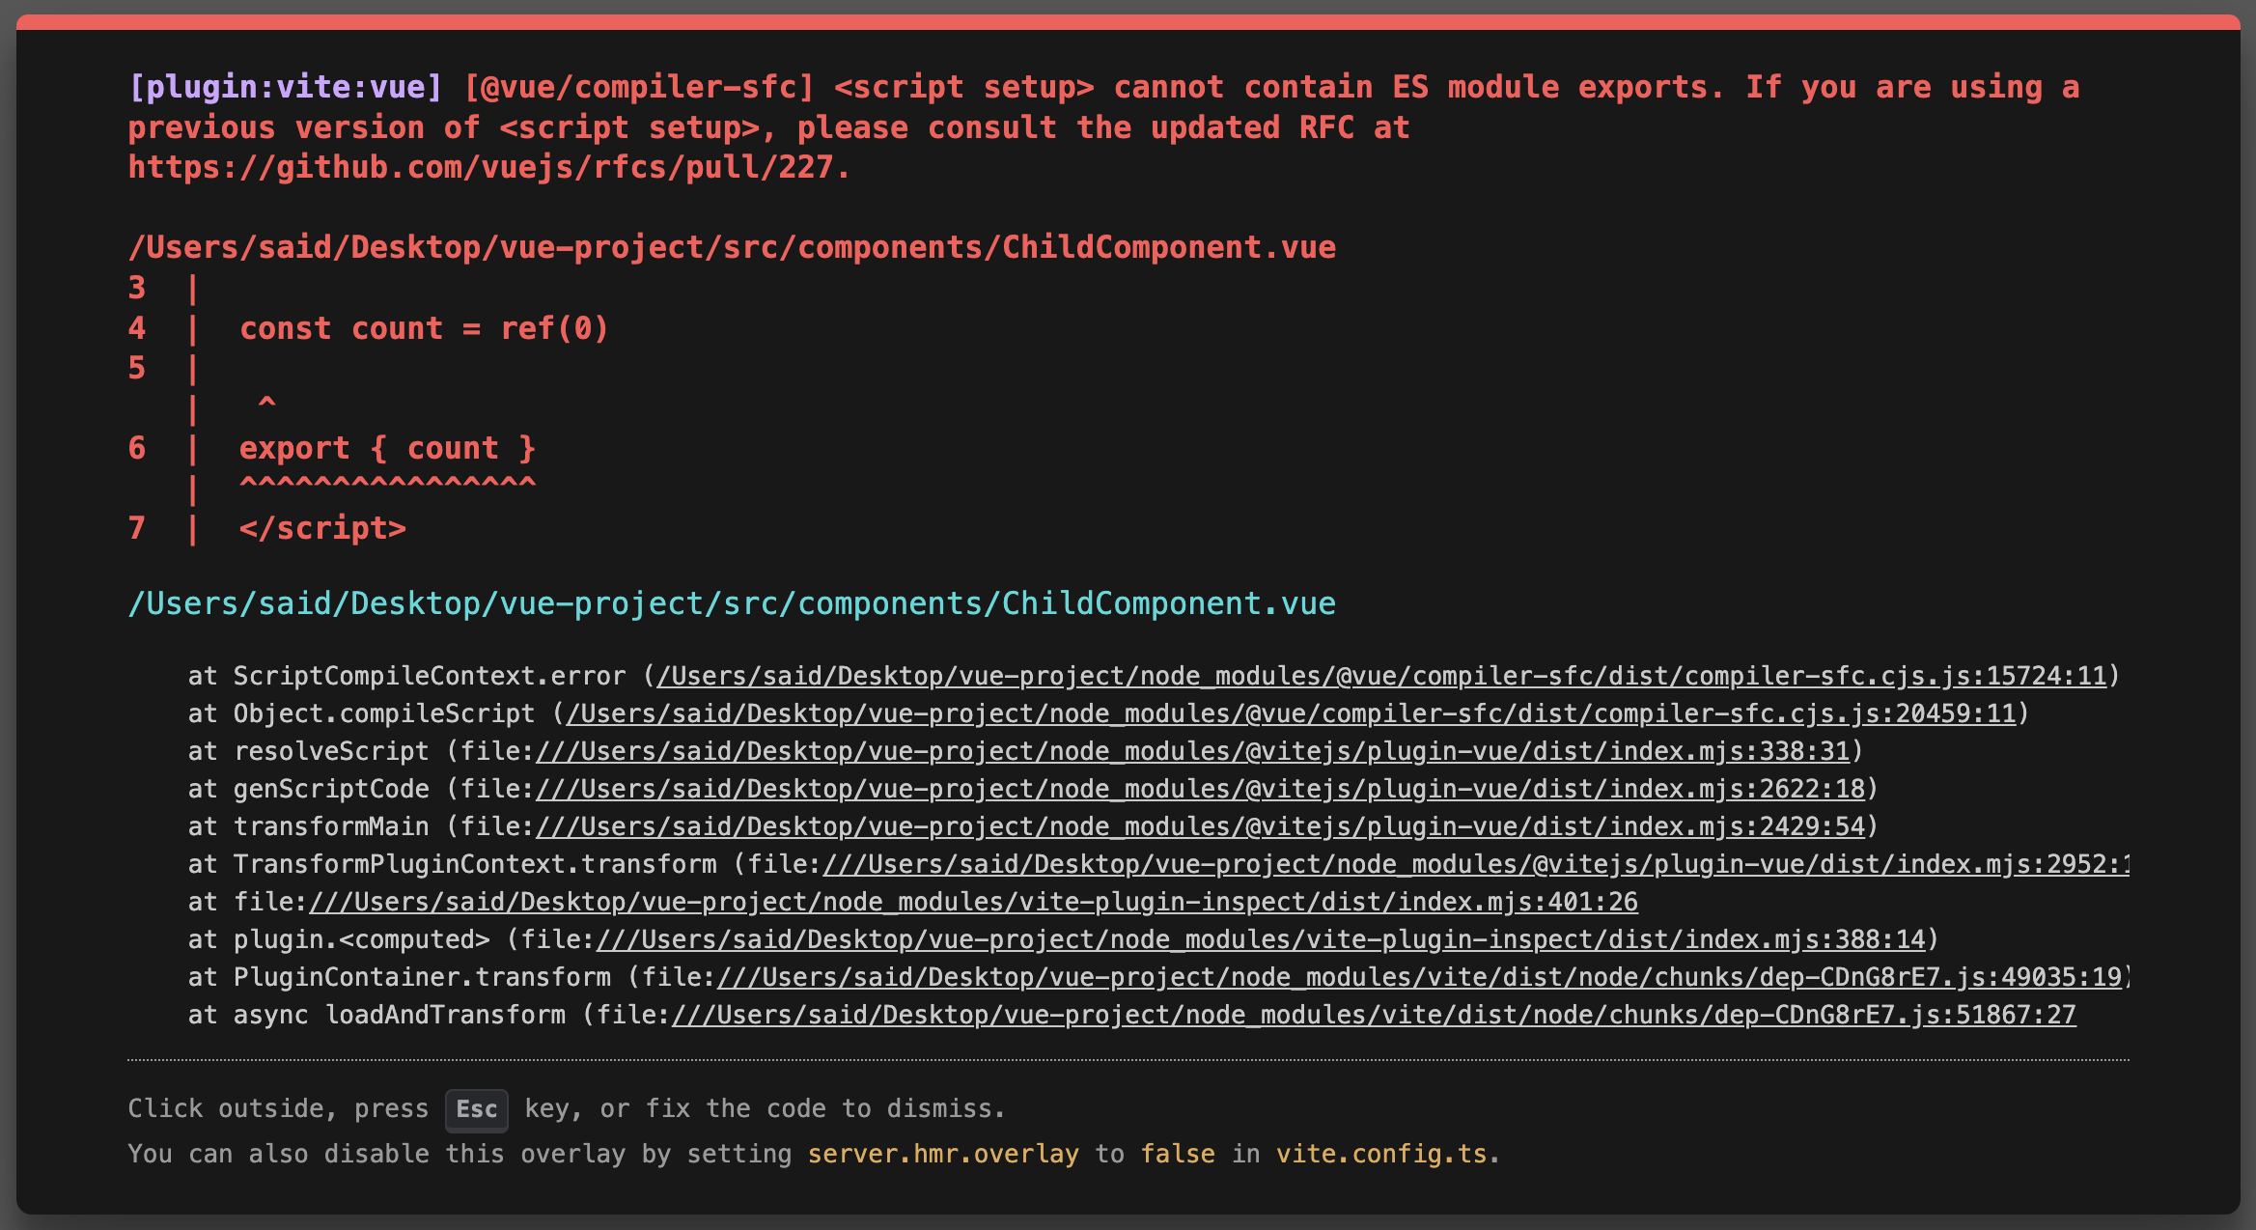Click the export { count } code line
This screenshot has height=1230, width=2256.
click(386, 448)
